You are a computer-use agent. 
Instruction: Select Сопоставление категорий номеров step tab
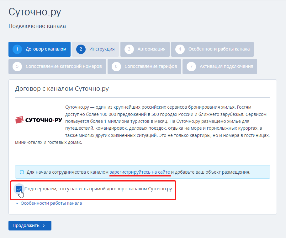point(57,66)
